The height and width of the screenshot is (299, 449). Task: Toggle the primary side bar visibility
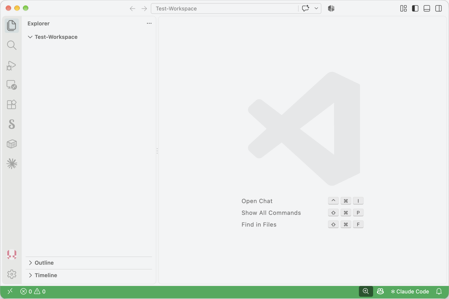point(415,9)
